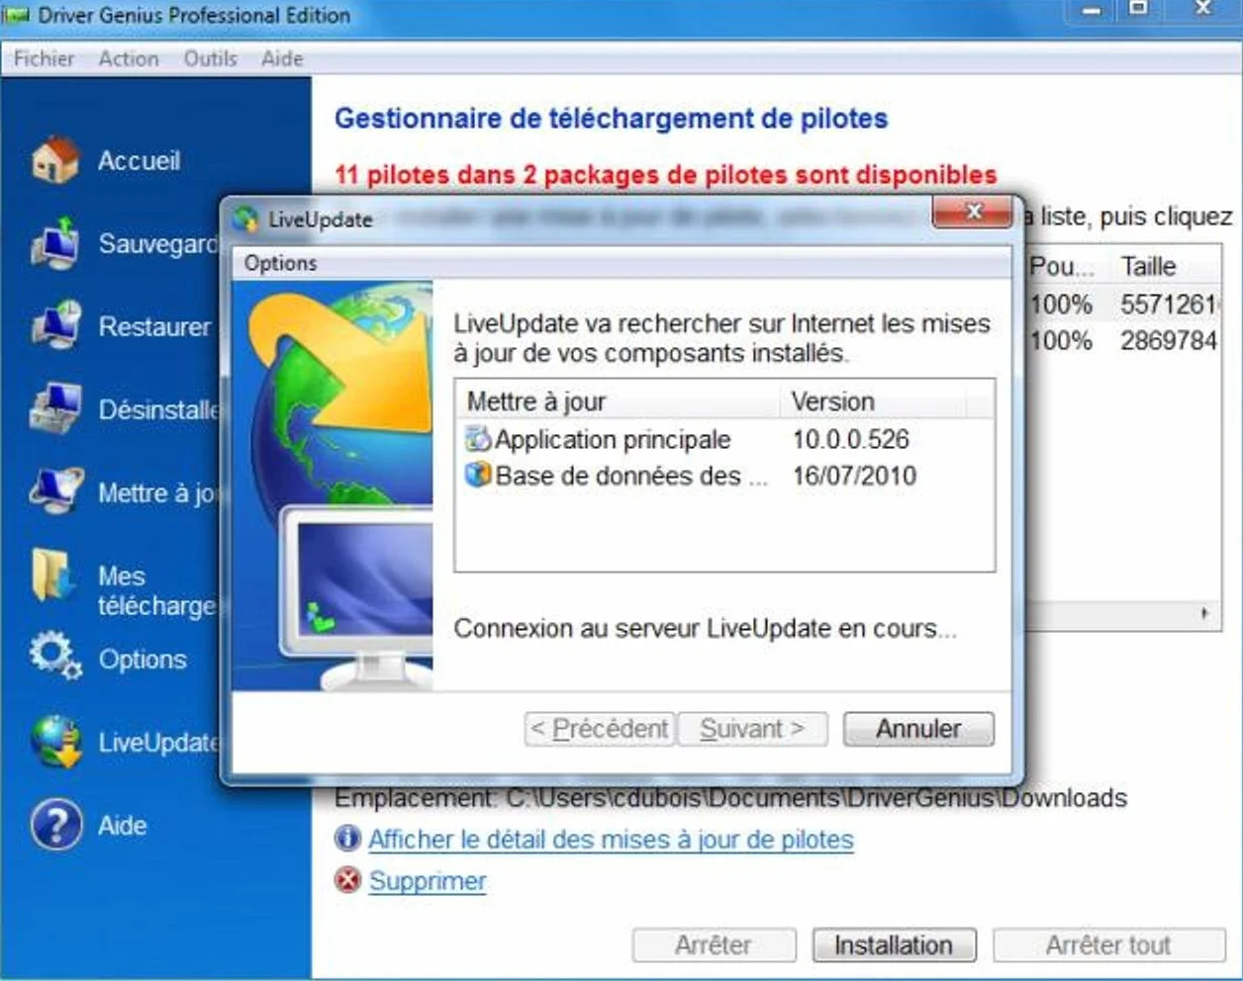Click the Mettre à jour column header
The width and height of the screenshot is (1243, 981).
click(619, 401)
